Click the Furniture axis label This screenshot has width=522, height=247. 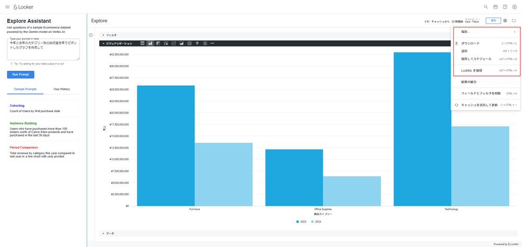195,209
